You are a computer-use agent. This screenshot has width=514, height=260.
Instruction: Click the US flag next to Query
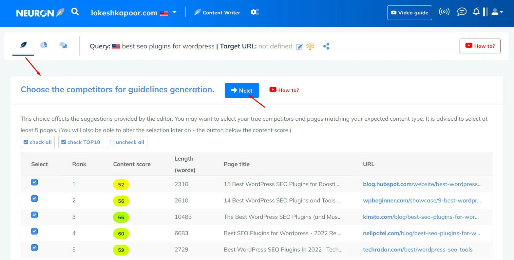[116, 46]
